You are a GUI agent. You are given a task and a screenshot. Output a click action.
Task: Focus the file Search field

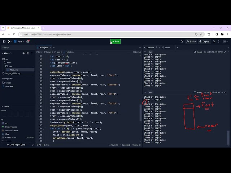click(18, 48)
